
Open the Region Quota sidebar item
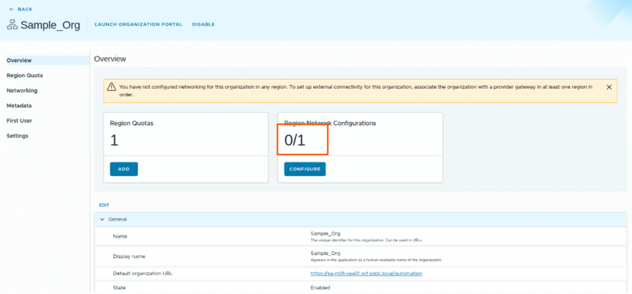pyautogui.click(x=25, y=75)
